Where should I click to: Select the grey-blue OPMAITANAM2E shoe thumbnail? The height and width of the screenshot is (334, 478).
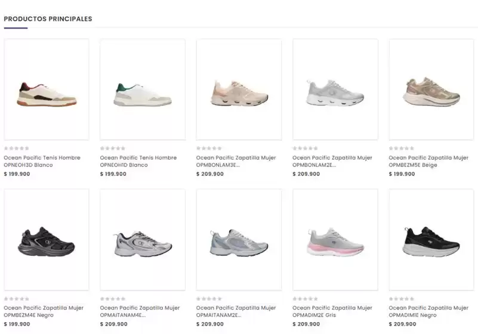(239, 240)
